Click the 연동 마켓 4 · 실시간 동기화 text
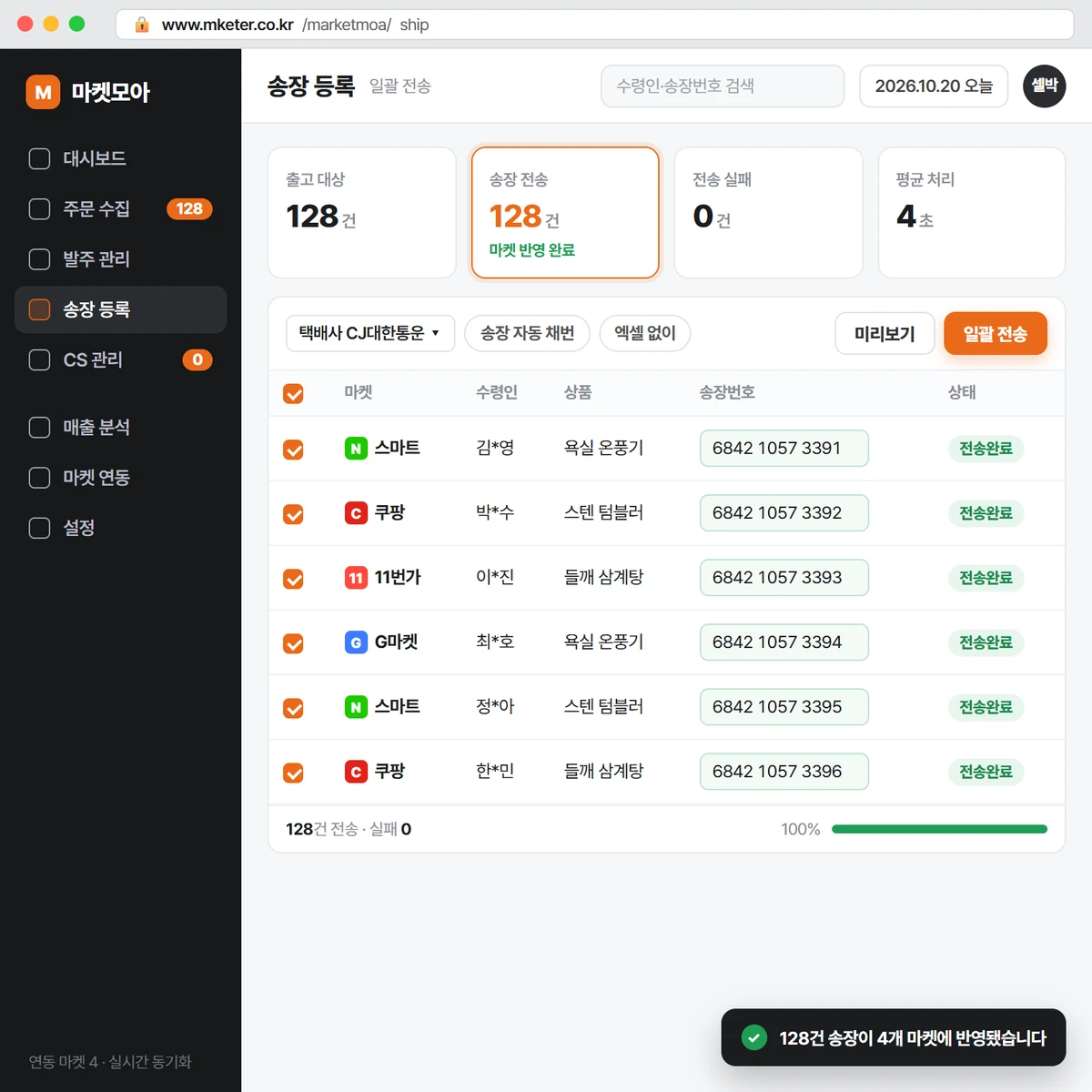The width and height of the screenshot is (1092, 1092). 110,1062
